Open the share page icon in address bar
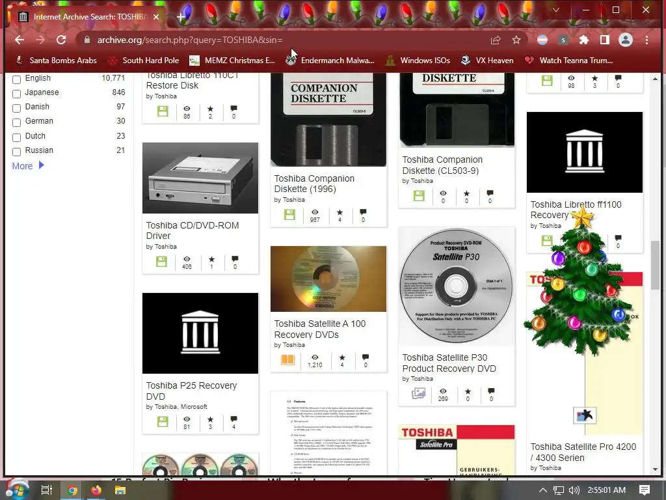The image size is (666, 500). [x=495, y=40]
